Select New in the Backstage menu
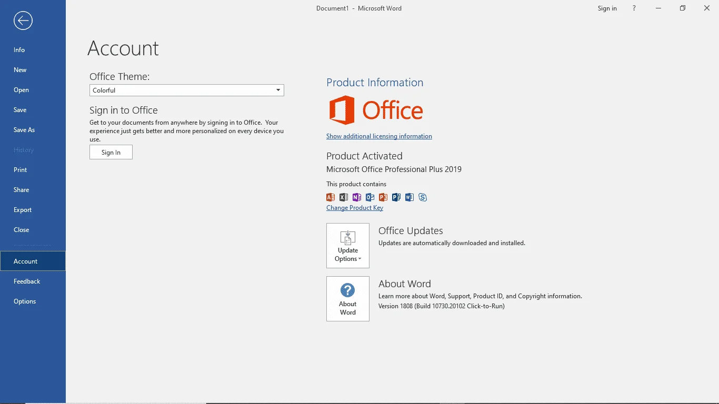The height and width of the screenshot is (404, 719). coord(33,70)
